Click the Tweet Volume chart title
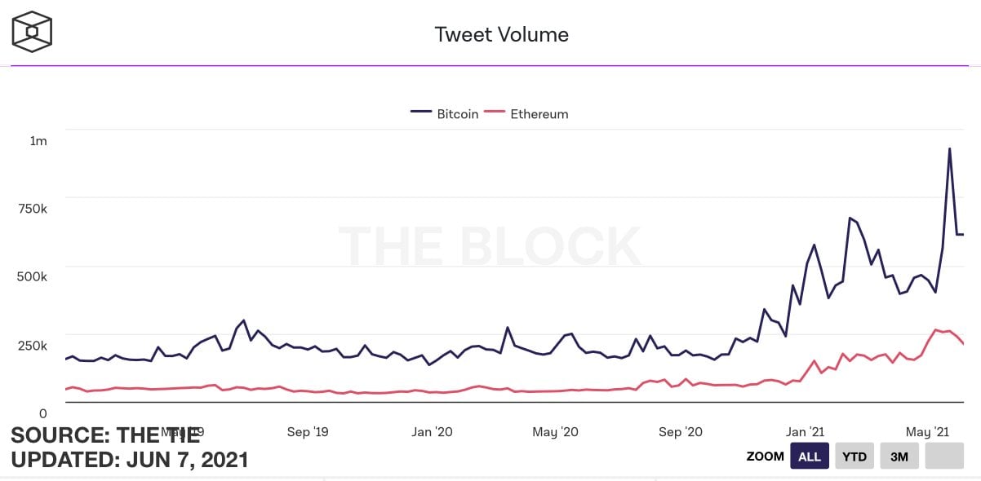 click(501, 34)
